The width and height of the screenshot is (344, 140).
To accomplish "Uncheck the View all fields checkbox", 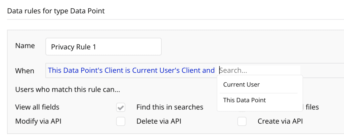I will pos(121,108).
